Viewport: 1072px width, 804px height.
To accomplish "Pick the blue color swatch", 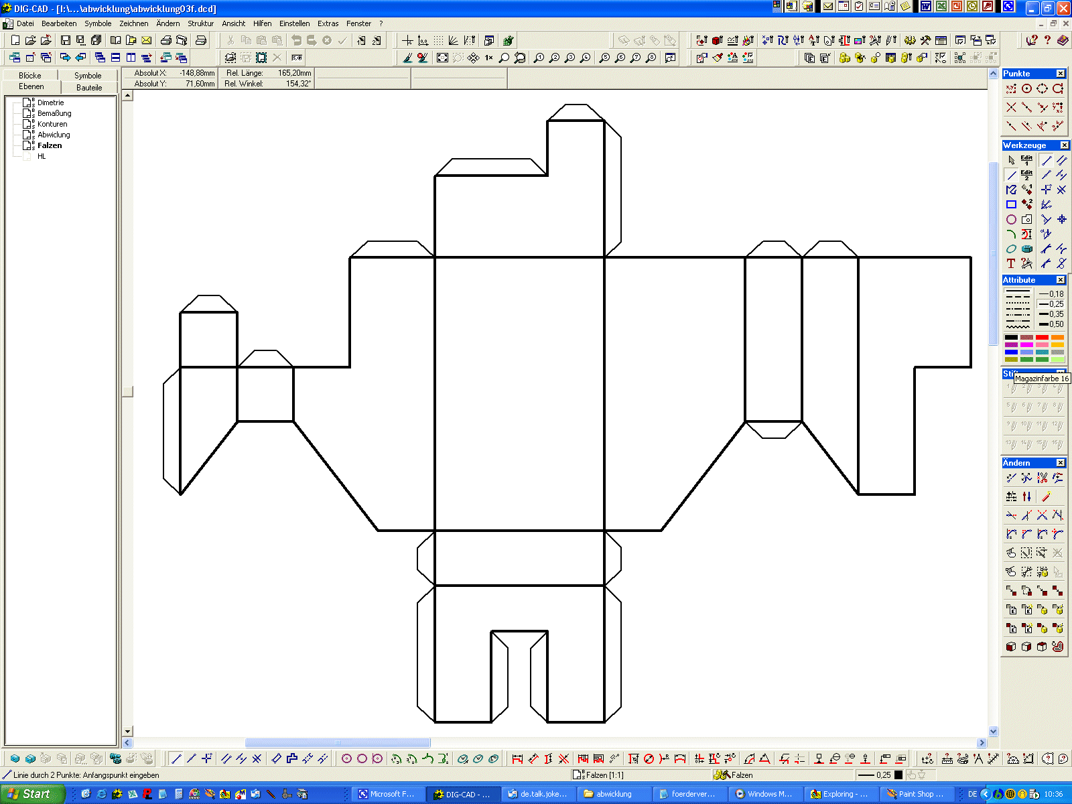I will coord(1011,352).
